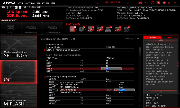Click the back arrow next to HOT KEY

click(x=138, y=39)
